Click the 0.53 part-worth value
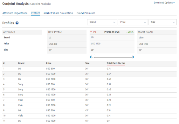 pos(109,84)
